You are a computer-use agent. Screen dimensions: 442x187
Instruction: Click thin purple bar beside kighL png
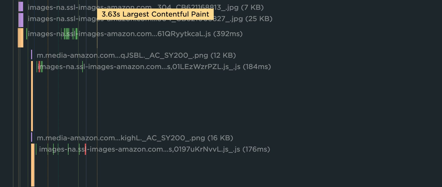(x=32, y=137)
